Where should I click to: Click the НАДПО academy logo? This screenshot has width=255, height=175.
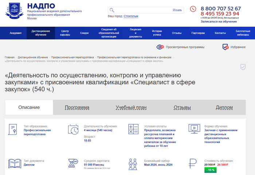pyautogui.click(x=14, y=11)
